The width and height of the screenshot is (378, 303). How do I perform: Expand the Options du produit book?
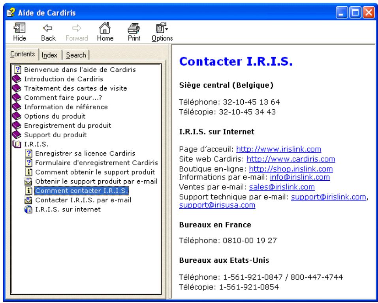(x=17, y=116)
